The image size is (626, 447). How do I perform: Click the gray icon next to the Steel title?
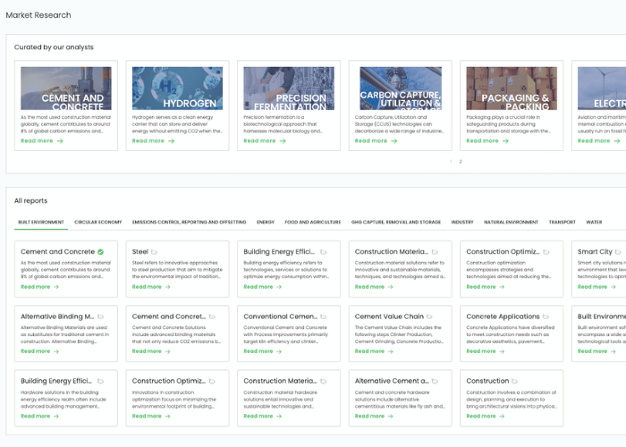point(154,252)
